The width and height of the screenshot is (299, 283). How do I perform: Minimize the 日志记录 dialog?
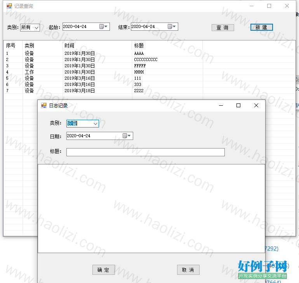(x=221, y=105)
